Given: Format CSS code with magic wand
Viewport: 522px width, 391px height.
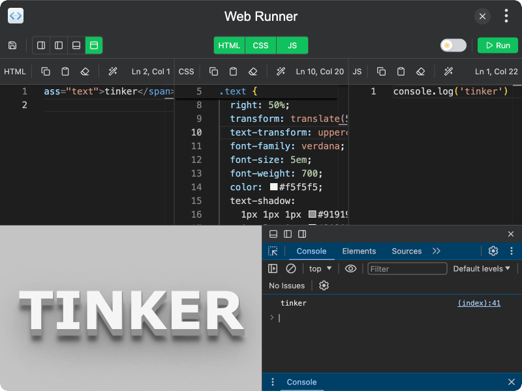Looking at the screenshot, I should click(281, 72).
